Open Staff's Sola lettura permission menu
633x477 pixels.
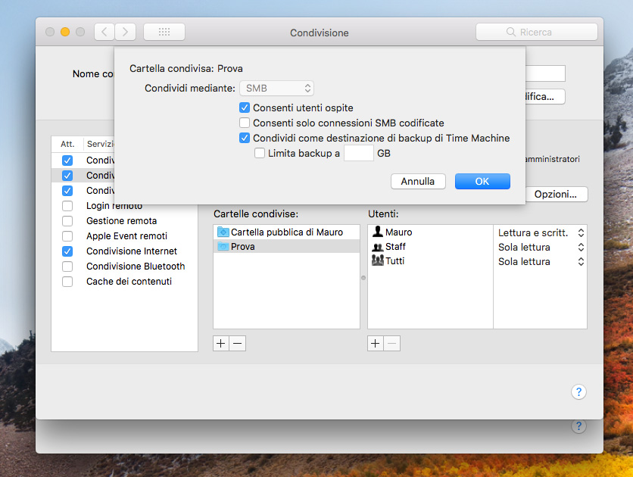click(x=541, y=247)
